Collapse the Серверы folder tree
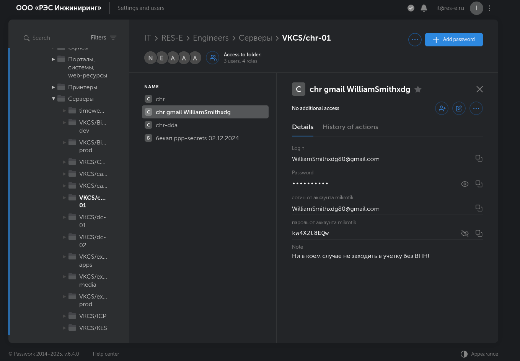The width and height of the screenshot is (520, 361). [54, 99]
